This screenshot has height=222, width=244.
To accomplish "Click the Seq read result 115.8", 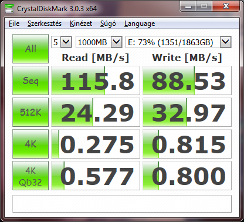I will click(96, 80).
